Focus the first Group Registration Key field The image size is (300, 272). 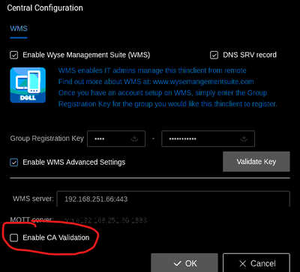coord(116,139)
